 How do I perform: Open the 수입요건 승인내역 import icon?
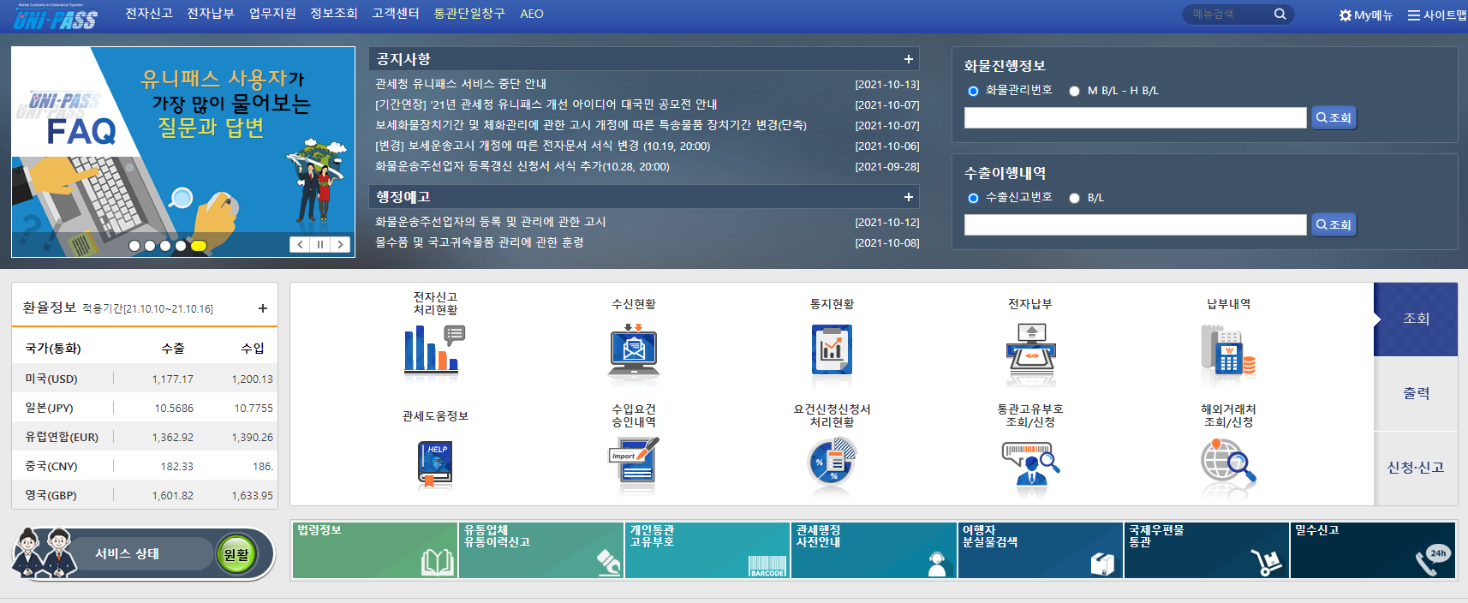pyautogui.click(x=634, y=462)
